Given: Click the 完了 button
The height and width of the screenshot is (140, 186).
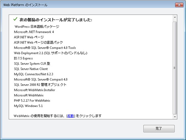Looking at the screenshot, I should click(x=159, y=128).
